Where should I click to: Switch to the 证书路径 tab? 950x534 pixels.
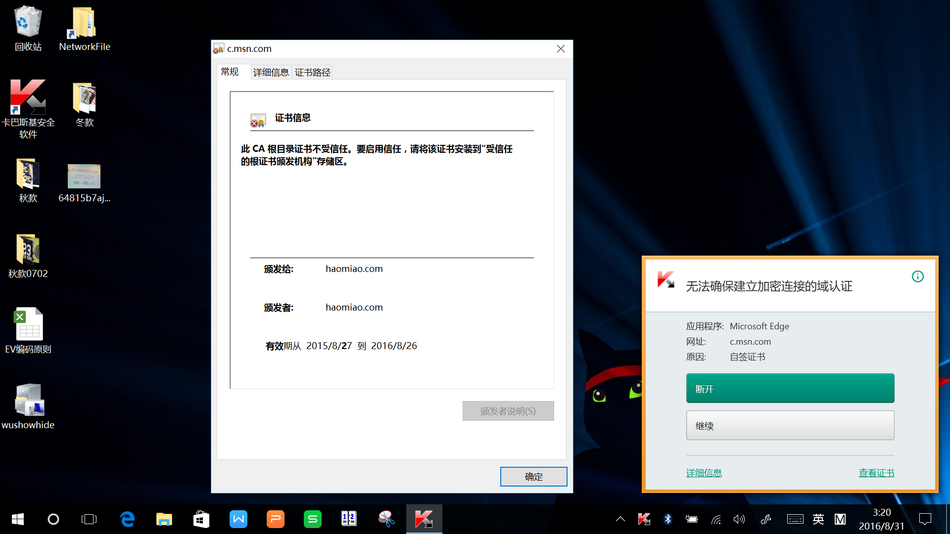tap(312, 72)
